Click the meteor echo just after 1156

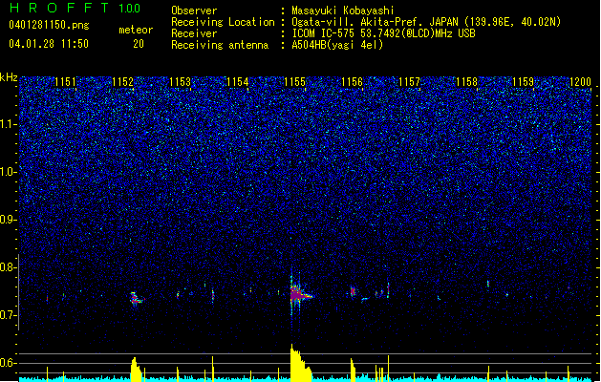353,291
